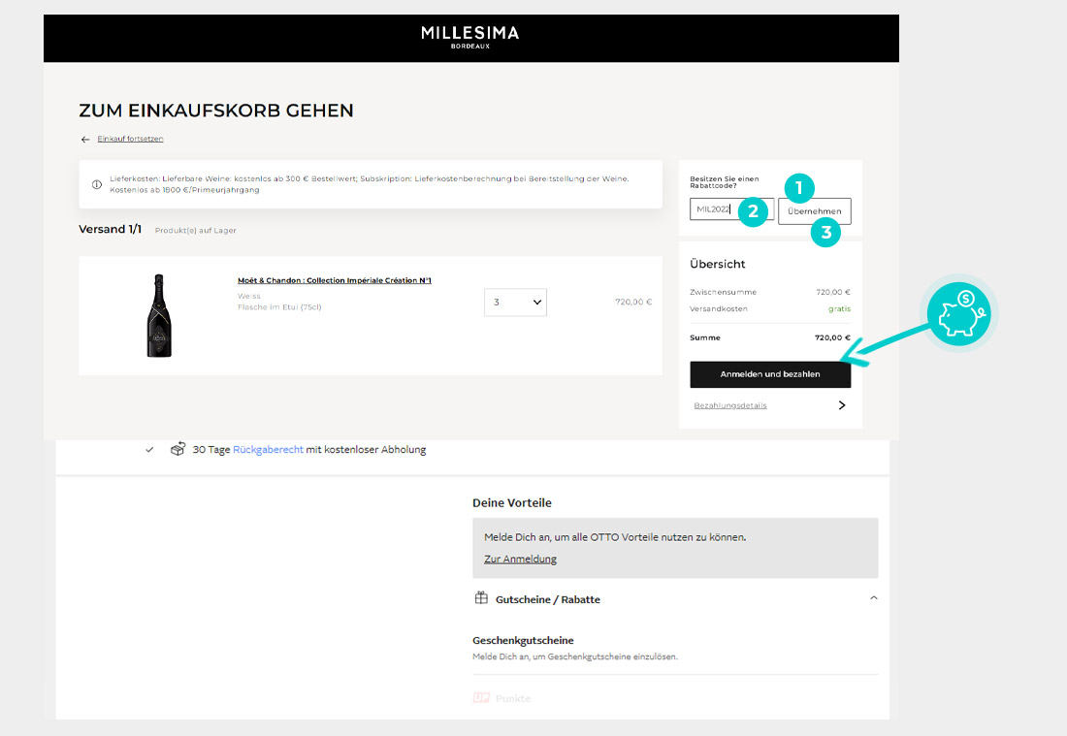Click the Summe amount 720,00 €

[x=832, y=337]
